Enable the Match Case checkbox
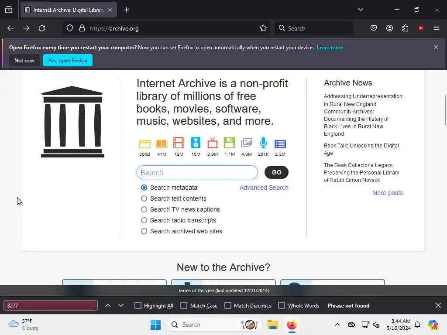 click(184, 305)
